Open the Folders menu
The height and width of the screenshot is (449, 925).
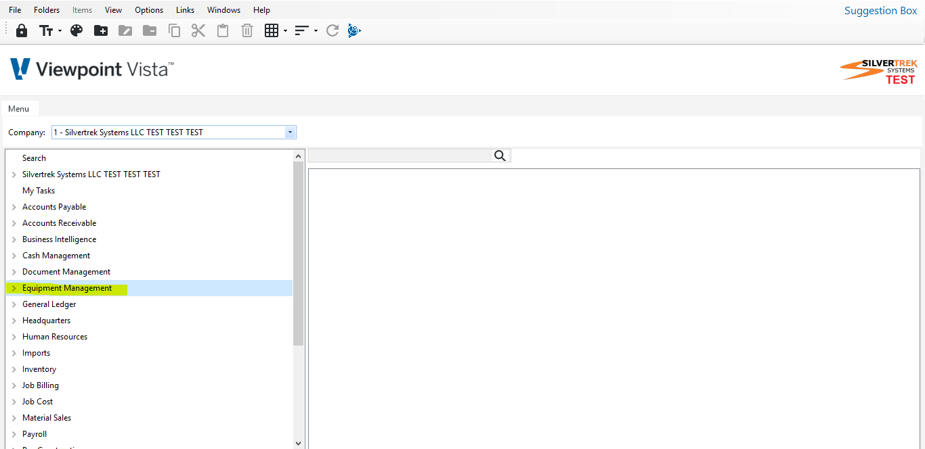click(x=47, y=10)
